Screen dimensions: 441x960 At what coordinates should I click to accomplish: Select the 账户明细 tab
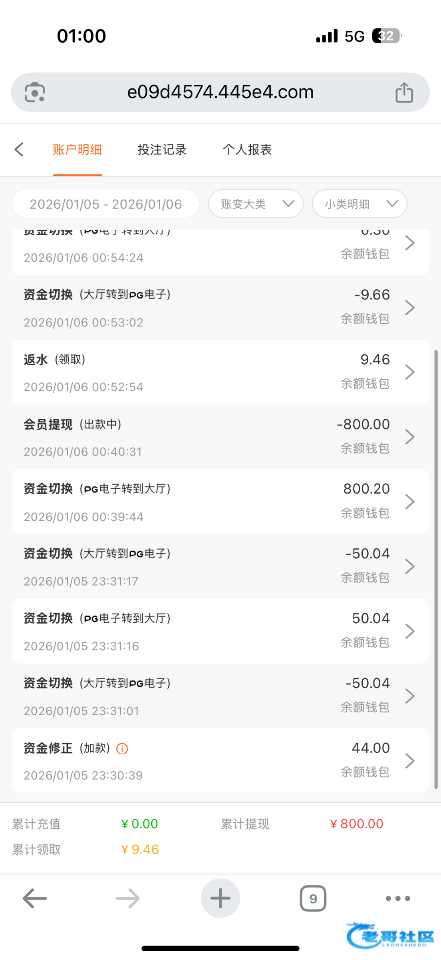(77, 150)
